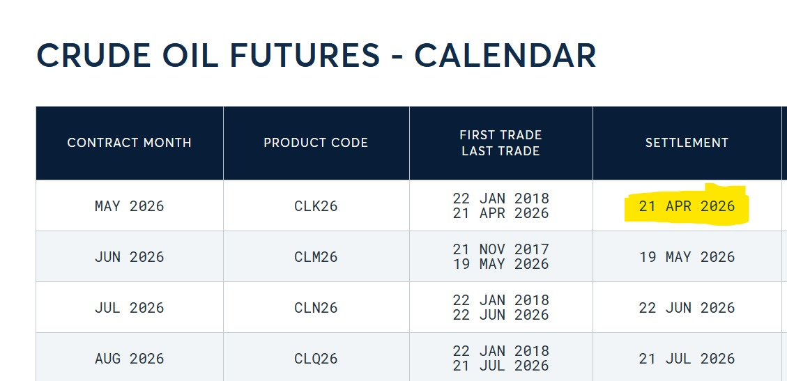Image resolution: width=787 pixels, height=381 pixels.
Task: Click product code CLQ26
Action: [x=316, y=359]
